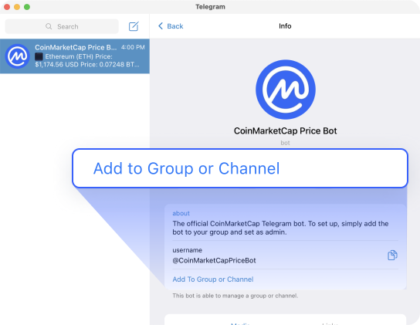Click the Back chevron arrow

coord(161,26)
